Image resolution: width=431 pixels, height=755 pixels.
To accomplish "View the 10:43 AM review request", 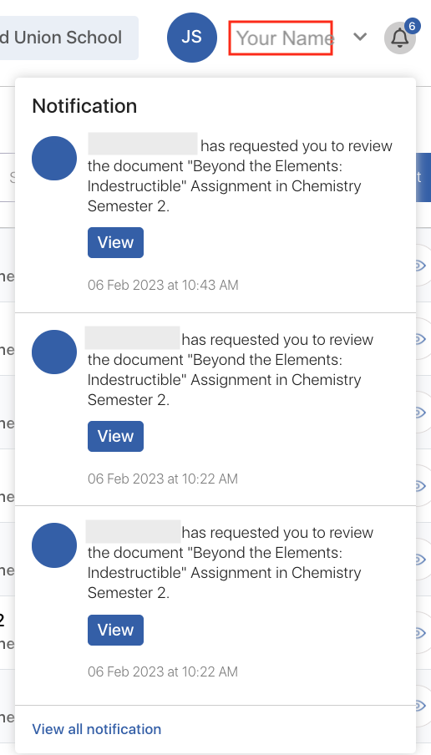I will point(115,243).
